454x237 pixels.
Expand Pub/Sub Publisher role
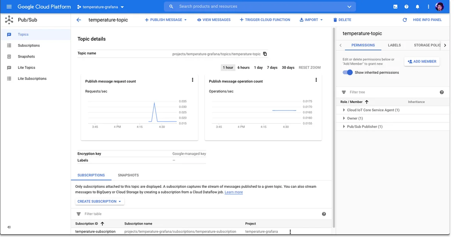click(344, 127)
